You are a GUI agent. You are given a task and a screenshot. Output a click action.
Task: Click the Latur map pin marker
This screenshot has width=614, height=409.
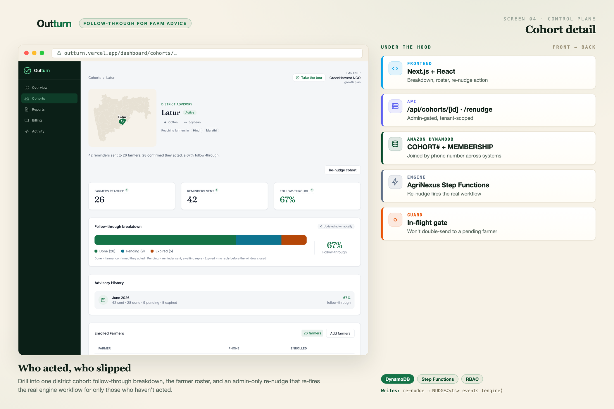tap(122, 121)
